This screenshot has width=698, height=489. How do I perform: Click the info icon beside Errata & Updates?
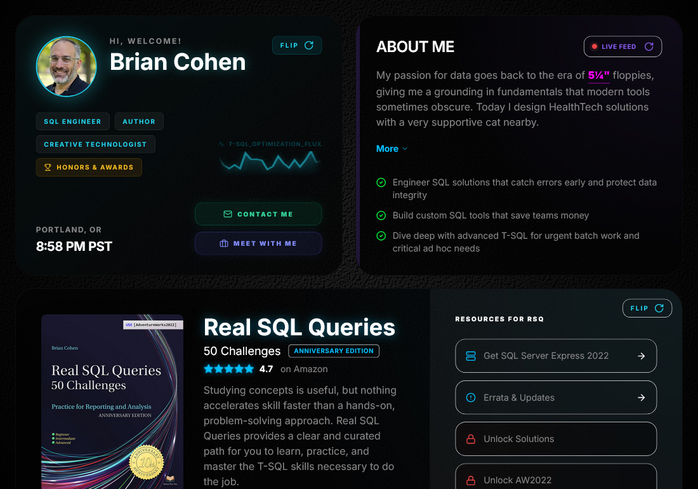pyautogui.click(x=470, y=397)
